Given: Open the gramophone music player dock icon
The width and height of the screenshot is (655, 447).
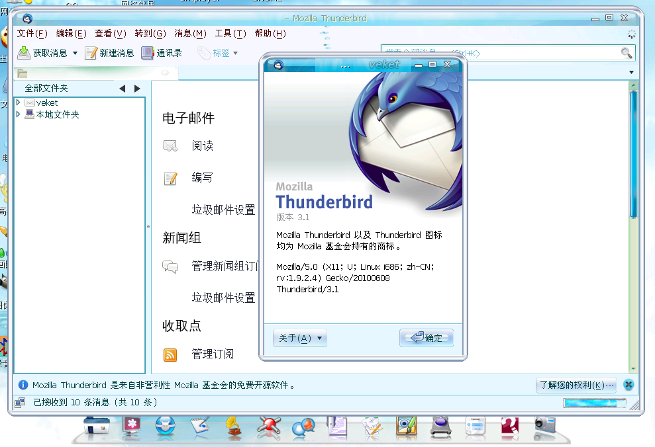Looking at the screenshot, I should 234,427.
